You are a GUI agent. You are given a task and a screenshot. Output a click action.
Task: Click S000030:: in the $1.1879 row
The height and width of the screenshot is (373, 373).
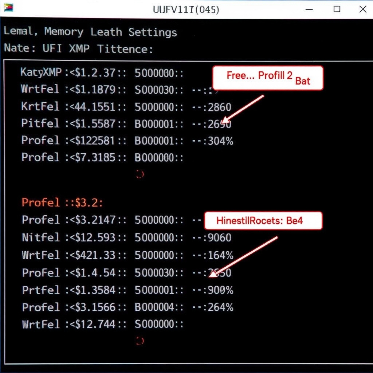click(x=159, y=90)
